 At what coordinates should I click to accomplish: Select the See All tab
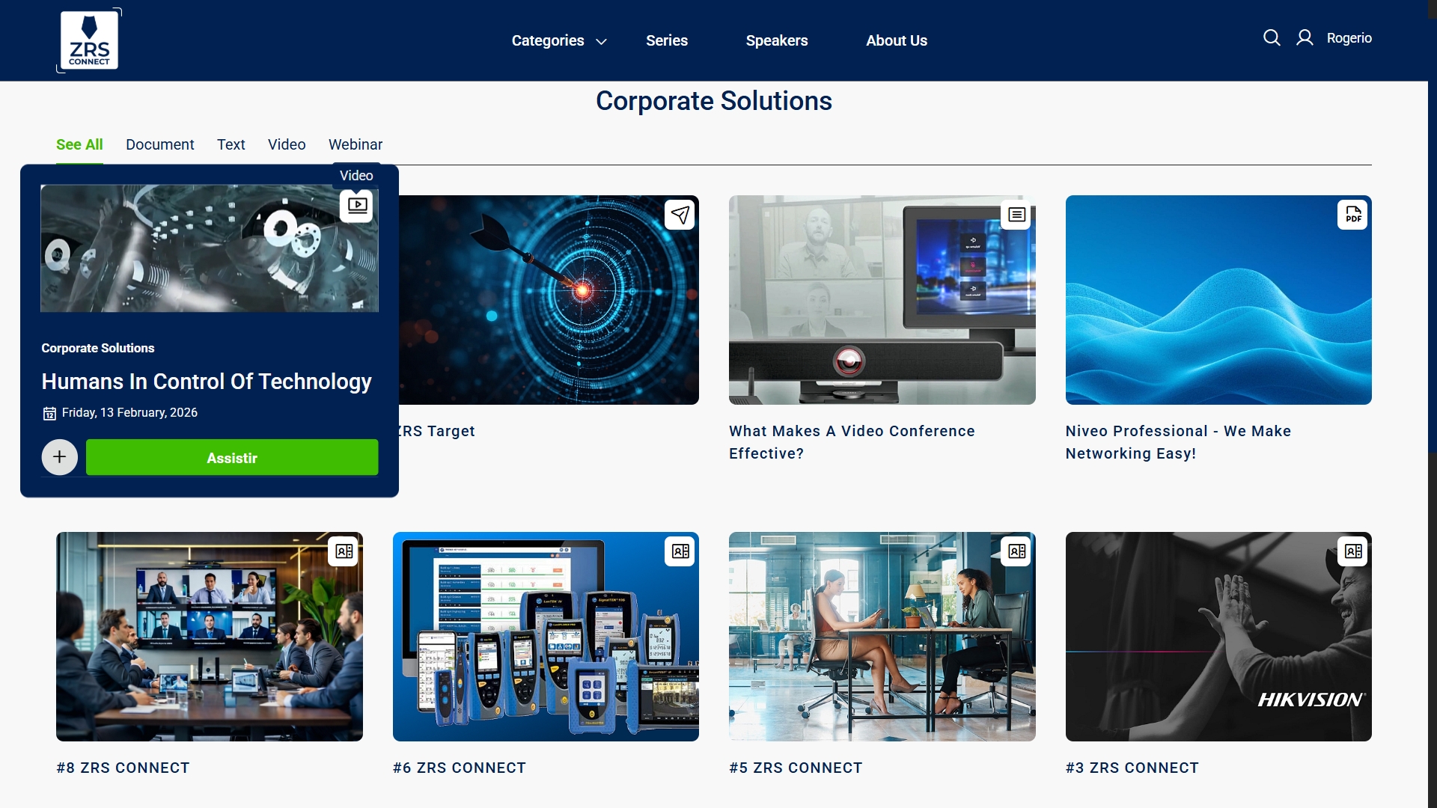pos(79,144)
